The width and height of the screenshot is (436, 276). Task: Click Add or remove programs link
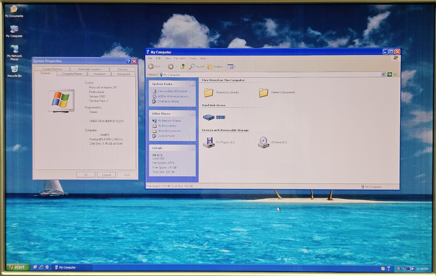(x=173, y=96)
